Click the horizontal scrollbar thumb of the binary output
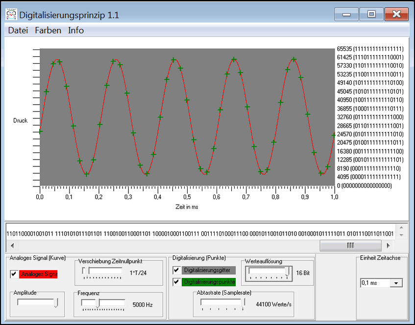The width and height of the screenshot is (415, 325). 350,246
